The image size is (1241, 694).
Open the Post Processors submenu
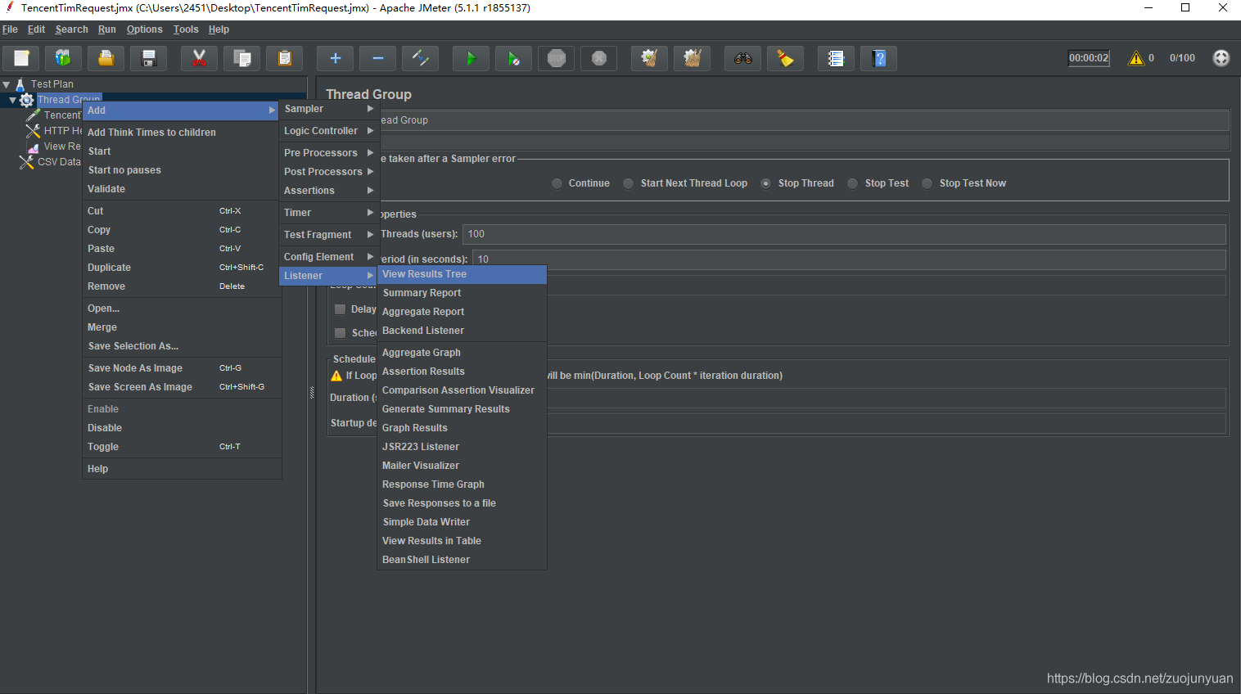click(x=328, y=172)
